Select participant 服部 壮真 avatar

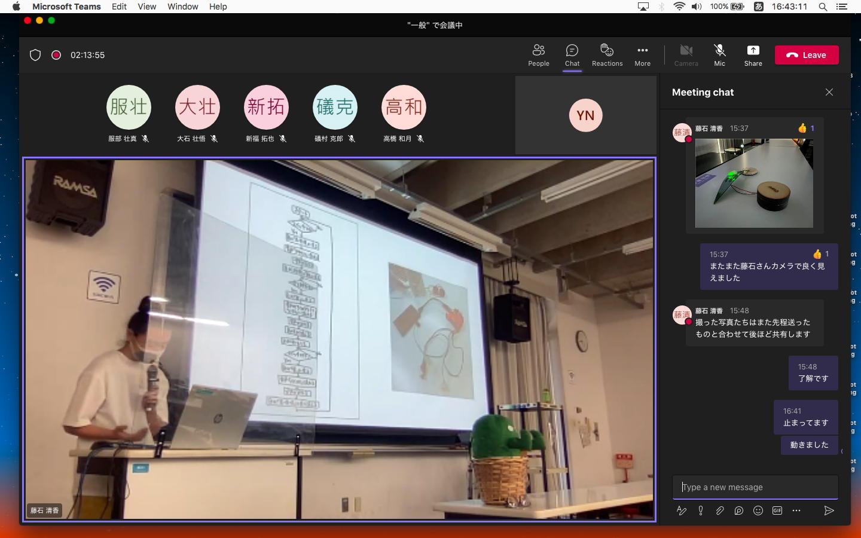click(129, 107)
